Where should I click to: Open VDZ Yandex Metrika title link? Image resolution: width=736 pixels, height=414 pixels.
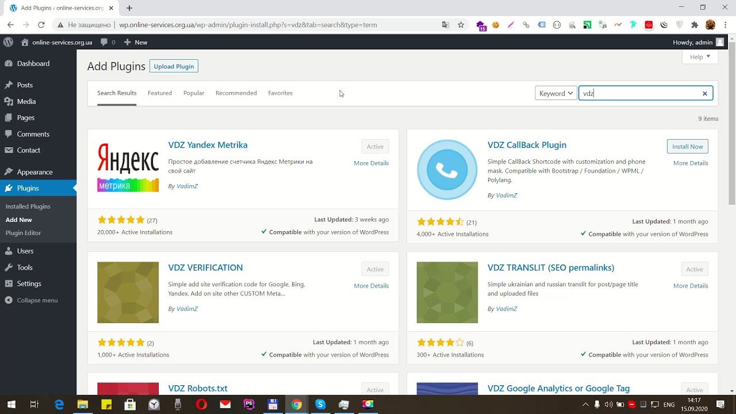coord(208,145)
